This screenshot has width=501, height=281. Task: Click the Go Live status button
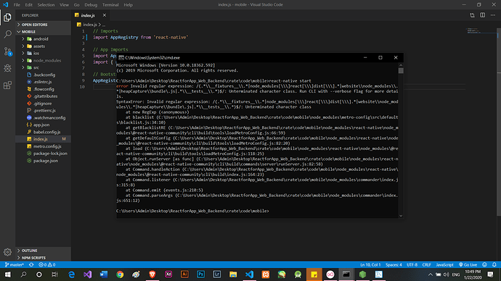[x=468, y=265]
